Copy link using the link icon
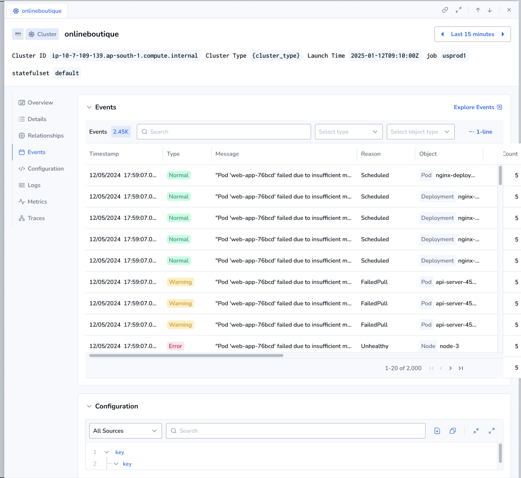This screenshot has width=521, height=478. [445, 10]
